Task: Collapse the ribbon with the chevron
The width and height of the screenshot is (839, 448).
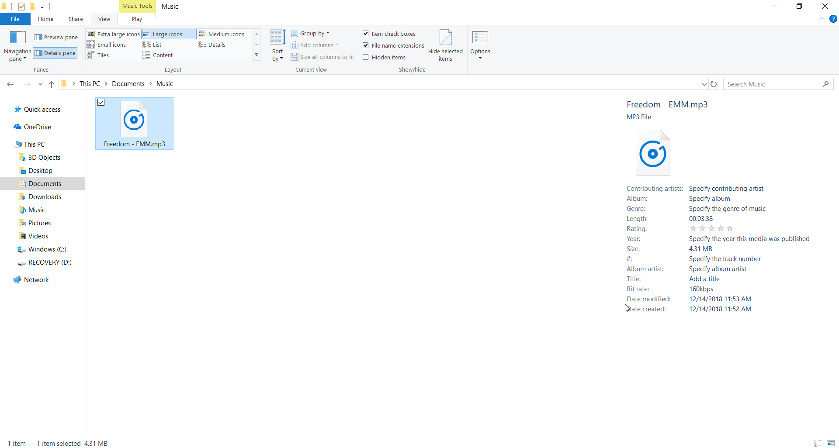Action: coord(822,19)
